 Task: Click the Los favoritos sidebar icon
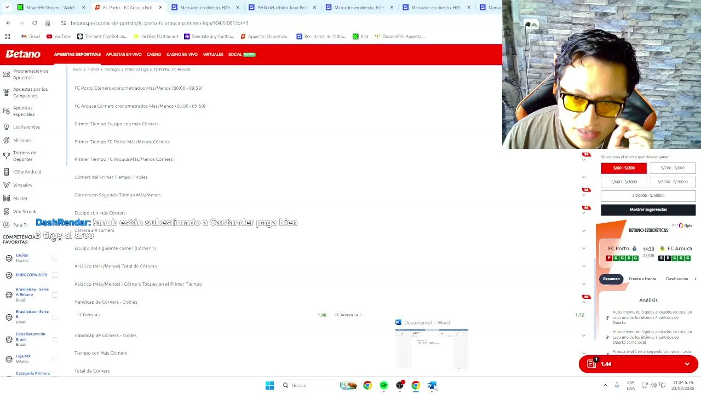coord(7,126)
